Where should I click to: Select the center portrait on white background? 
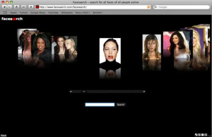[x=110, y=51]
